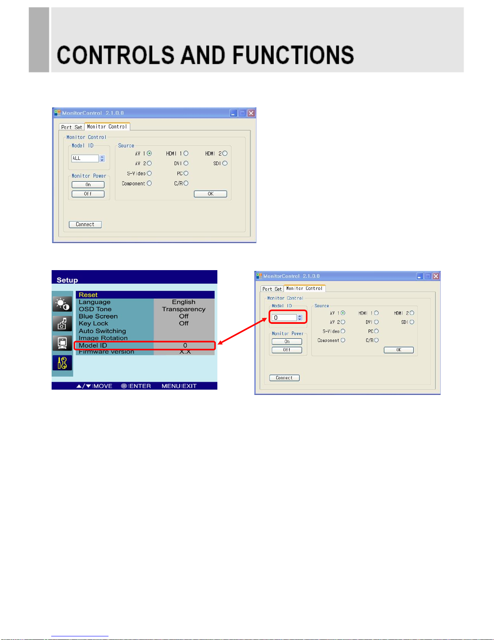Image resolution: width=494 pixels, height=640 pixels.
Task: Select the tools setup icon in Setup sidebar
Action: click(62, 363)
